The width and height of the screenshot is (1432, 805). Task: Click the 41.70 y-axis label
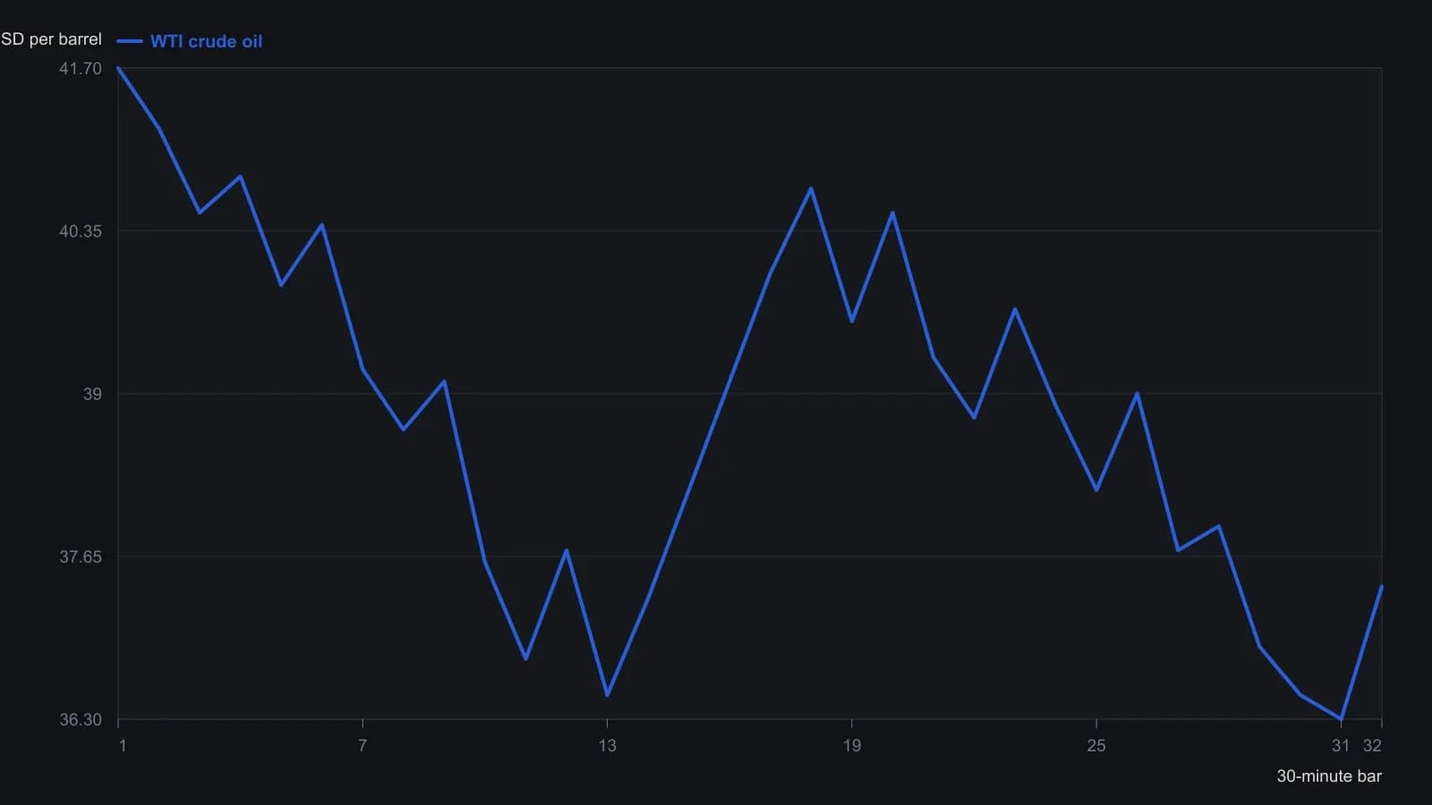81,69
